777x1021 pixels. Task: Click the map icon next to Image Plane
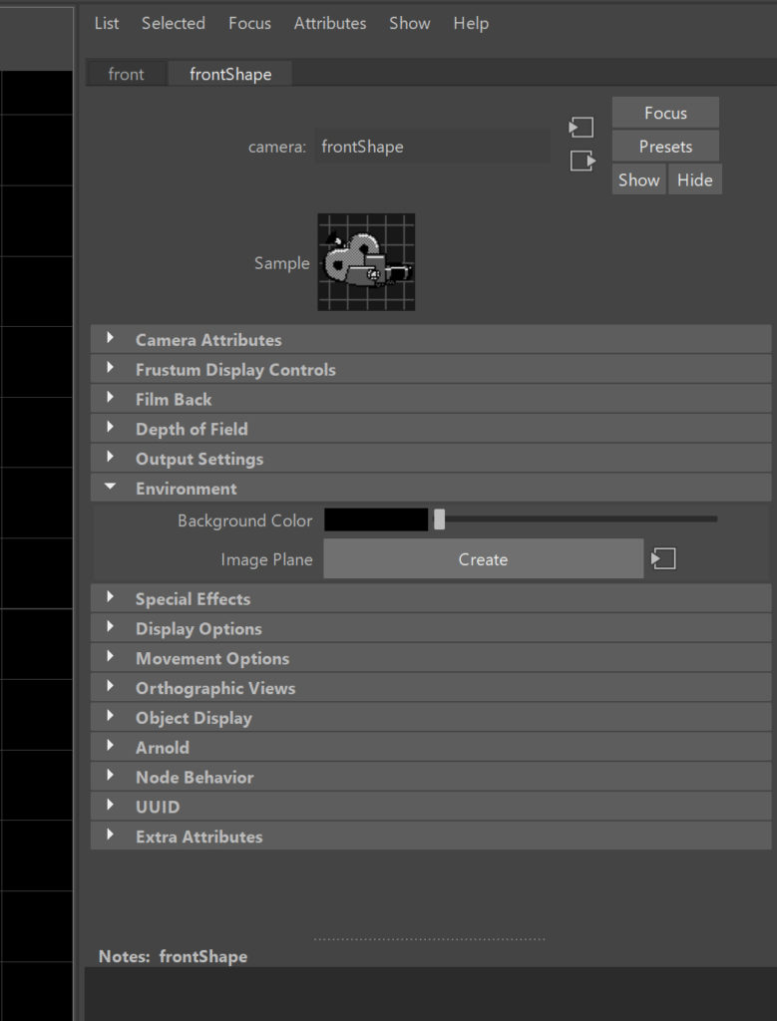[663, 558]
